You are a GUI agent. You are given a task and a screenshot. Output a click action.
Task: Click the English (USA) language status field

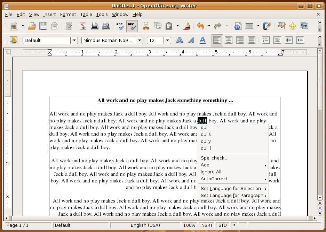point(145,225)
